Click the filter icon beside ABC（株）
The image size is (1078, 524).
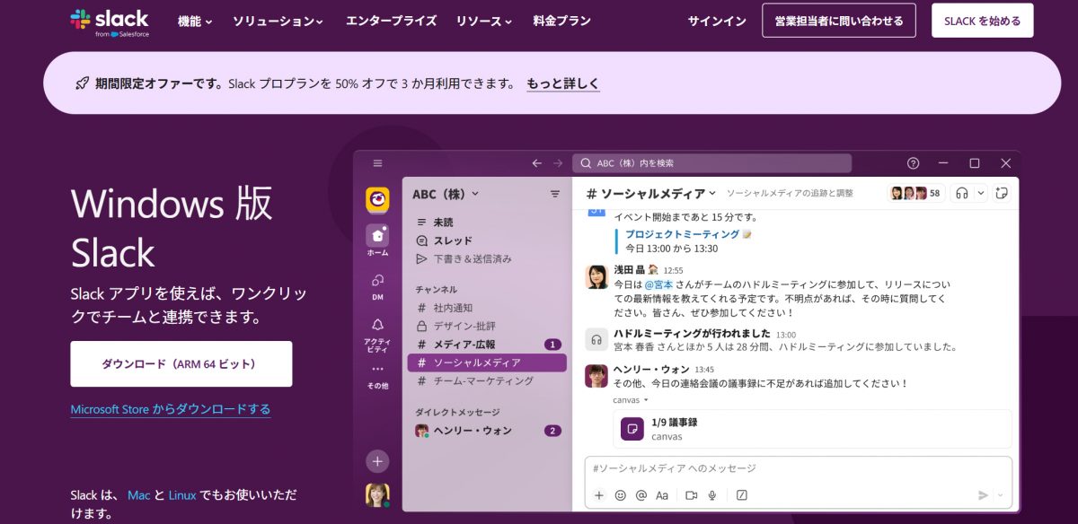[x=555, y=194]
